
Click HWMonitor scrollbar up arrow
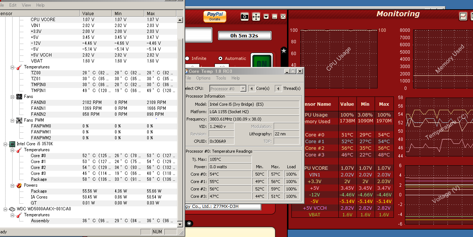[180, 20]
